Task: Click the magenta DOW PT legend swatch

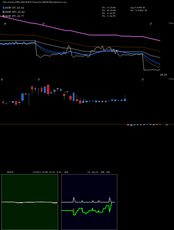Action: pos(3,16)
